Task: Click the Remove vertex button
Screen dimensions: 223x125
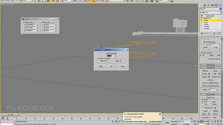Action: [x=205, y=71]
